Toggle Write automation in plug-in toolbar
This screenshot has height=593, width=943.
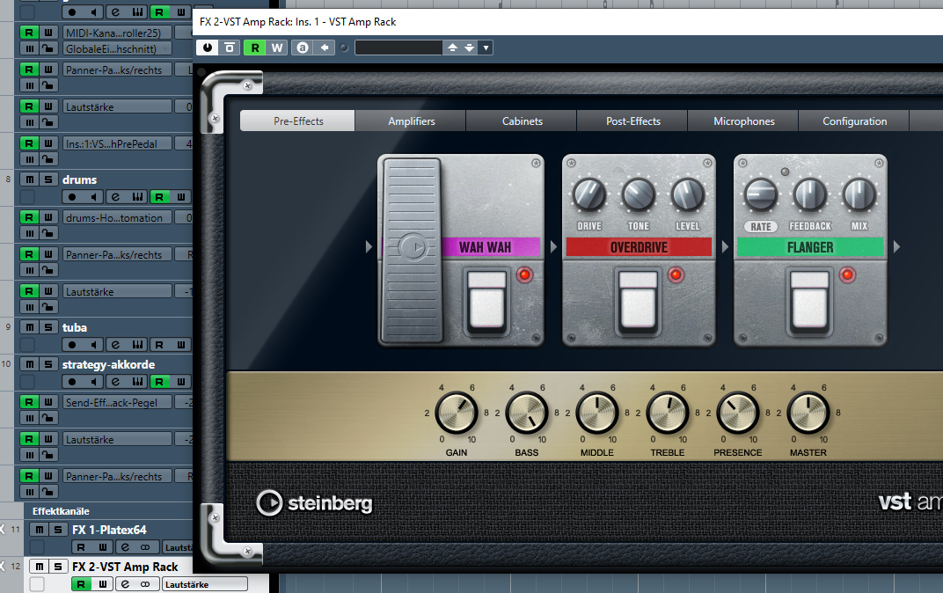click(x=276, y=48)
